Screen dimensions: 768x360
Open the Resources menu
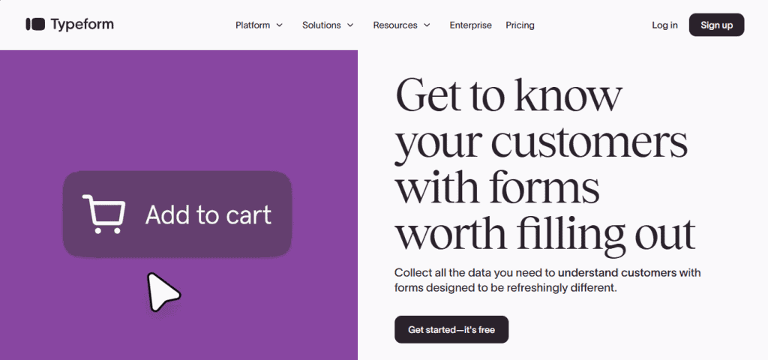pos(402,25)
